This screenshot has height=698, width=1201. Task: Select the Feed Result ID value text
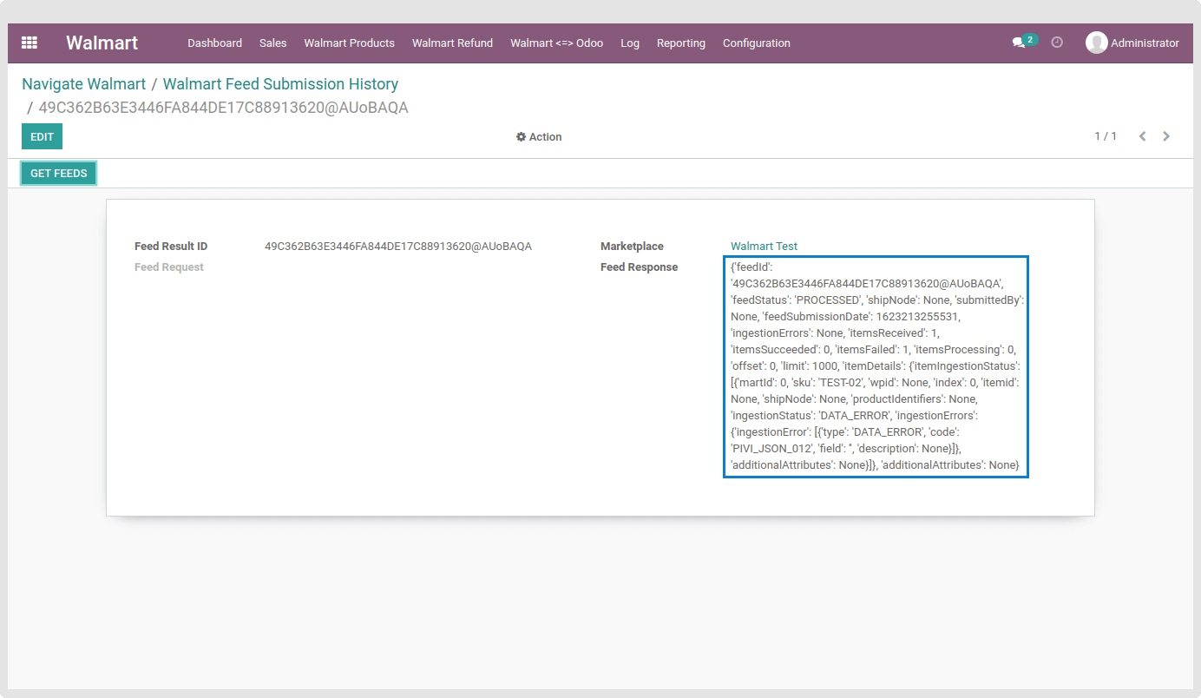pyautogui.click(x=398, y=247)
